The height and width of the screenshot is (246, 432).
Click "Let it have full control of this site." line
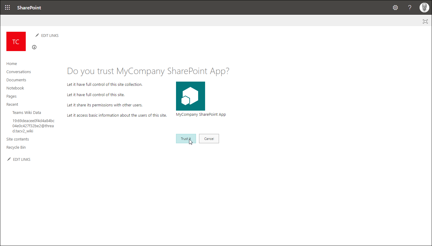96,95
